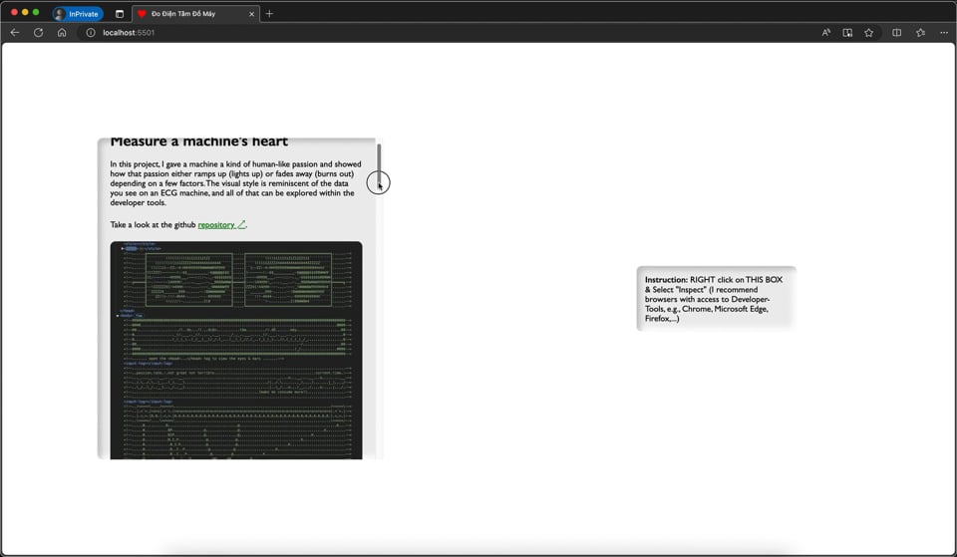Open the Immersive Reader icon
This screenshot has width=957, height=557.
click(x=847, y=32)
